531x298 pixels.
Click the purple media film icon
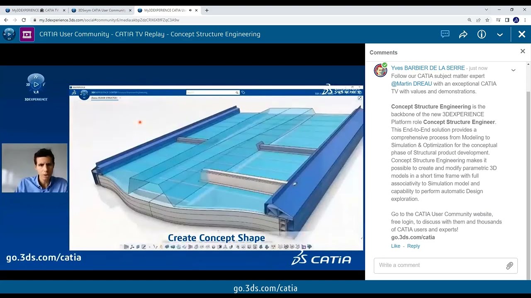pyautogui.click(x=27, y=34)
